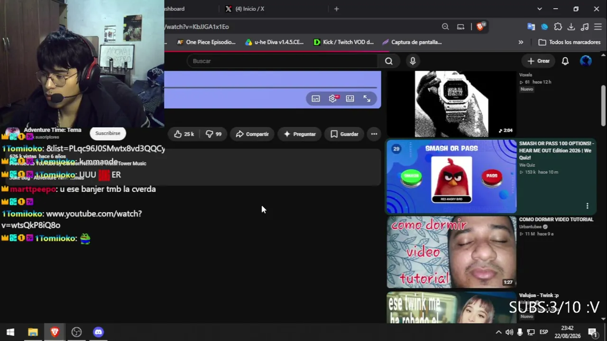Open the browser downloads icon
The height and width of the screenshot is (341, 607).
point(571,27)
